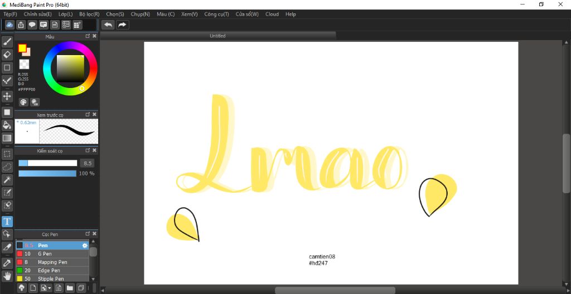This screenshot has height=294, width=571.
Task: Undo the last action with back arrow
Action: click(x=108, y=24)
